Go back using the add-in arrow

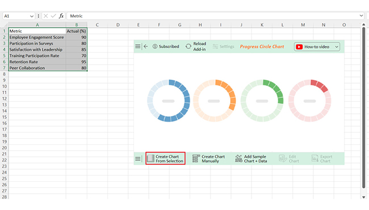point(146,46)
